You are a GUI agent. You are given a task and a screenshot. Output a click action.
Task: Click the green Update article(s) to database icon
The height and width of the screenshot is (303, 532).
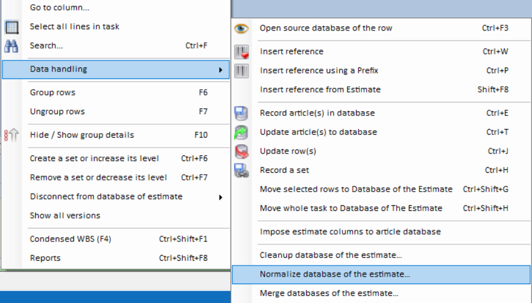pos(241,132)
